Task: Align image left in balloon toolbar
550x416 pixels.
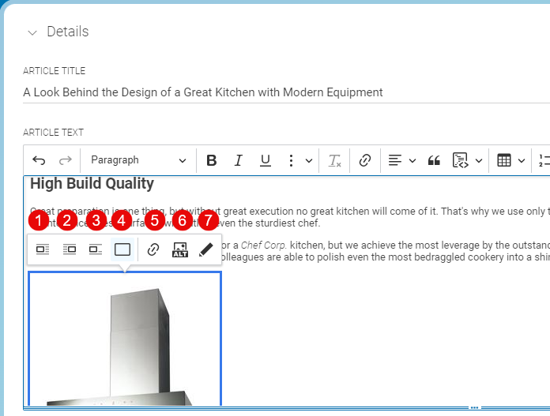Action: pos(43,249)
